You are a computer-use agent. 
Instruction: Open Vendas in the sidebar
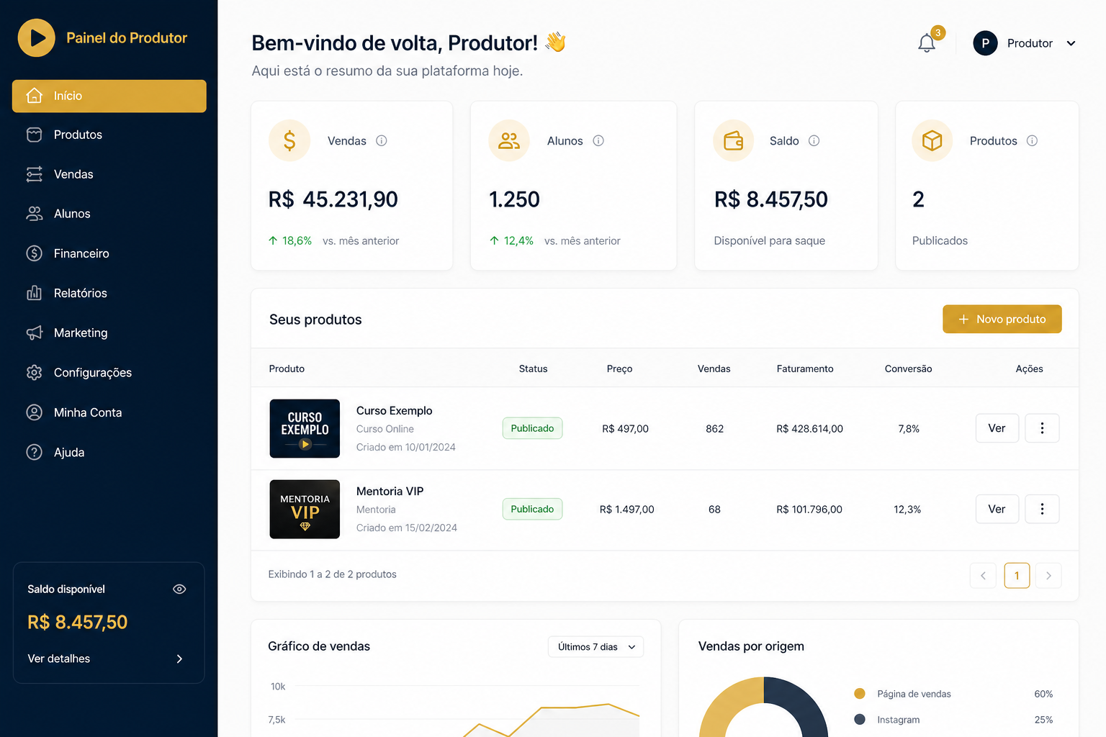click(x=109, y=174)
